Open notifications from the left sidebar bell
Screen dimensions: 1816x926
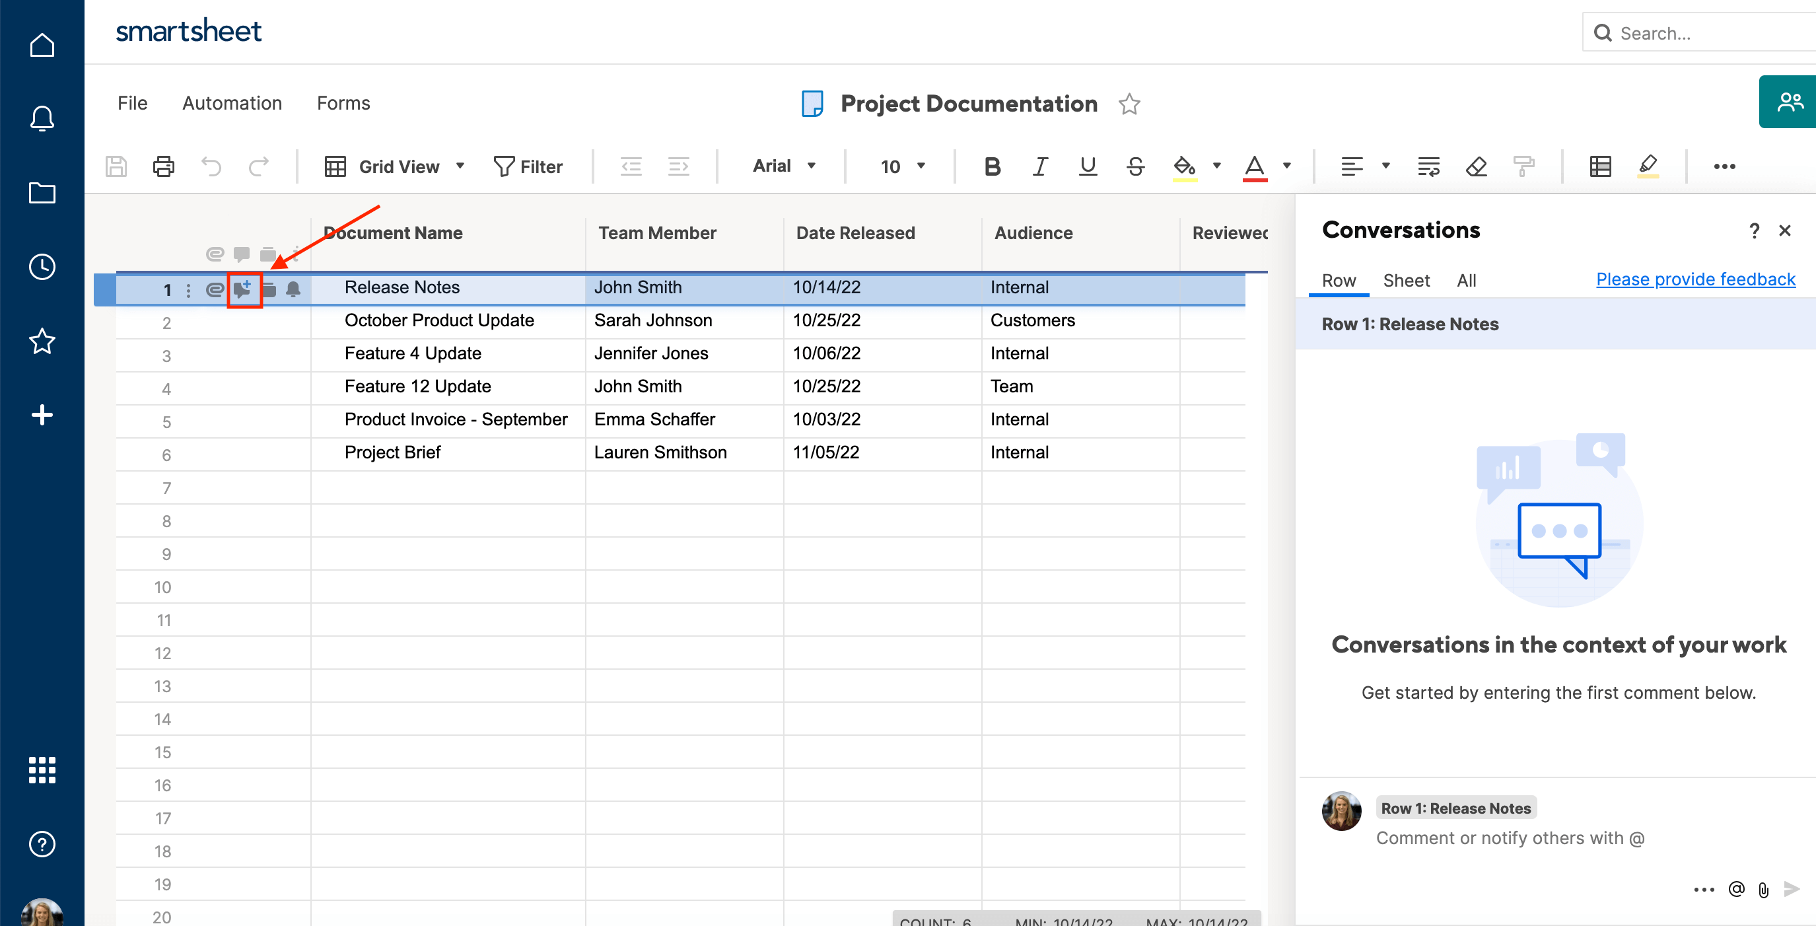click(42, 118)
